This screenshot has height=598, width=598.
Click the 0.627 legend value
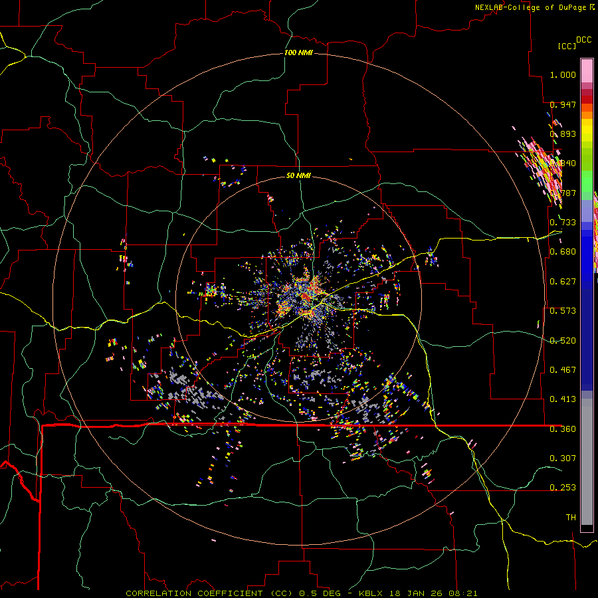click(563, 282)
